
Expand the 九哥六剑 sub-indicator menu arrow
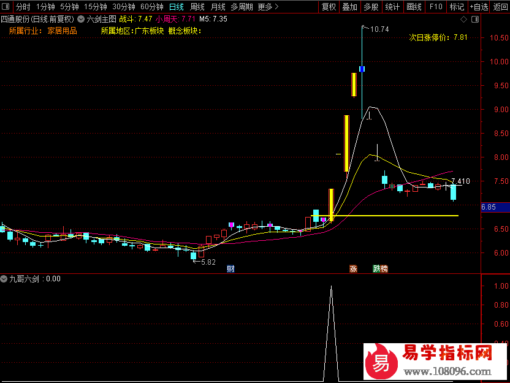click(x=4, y=279)
